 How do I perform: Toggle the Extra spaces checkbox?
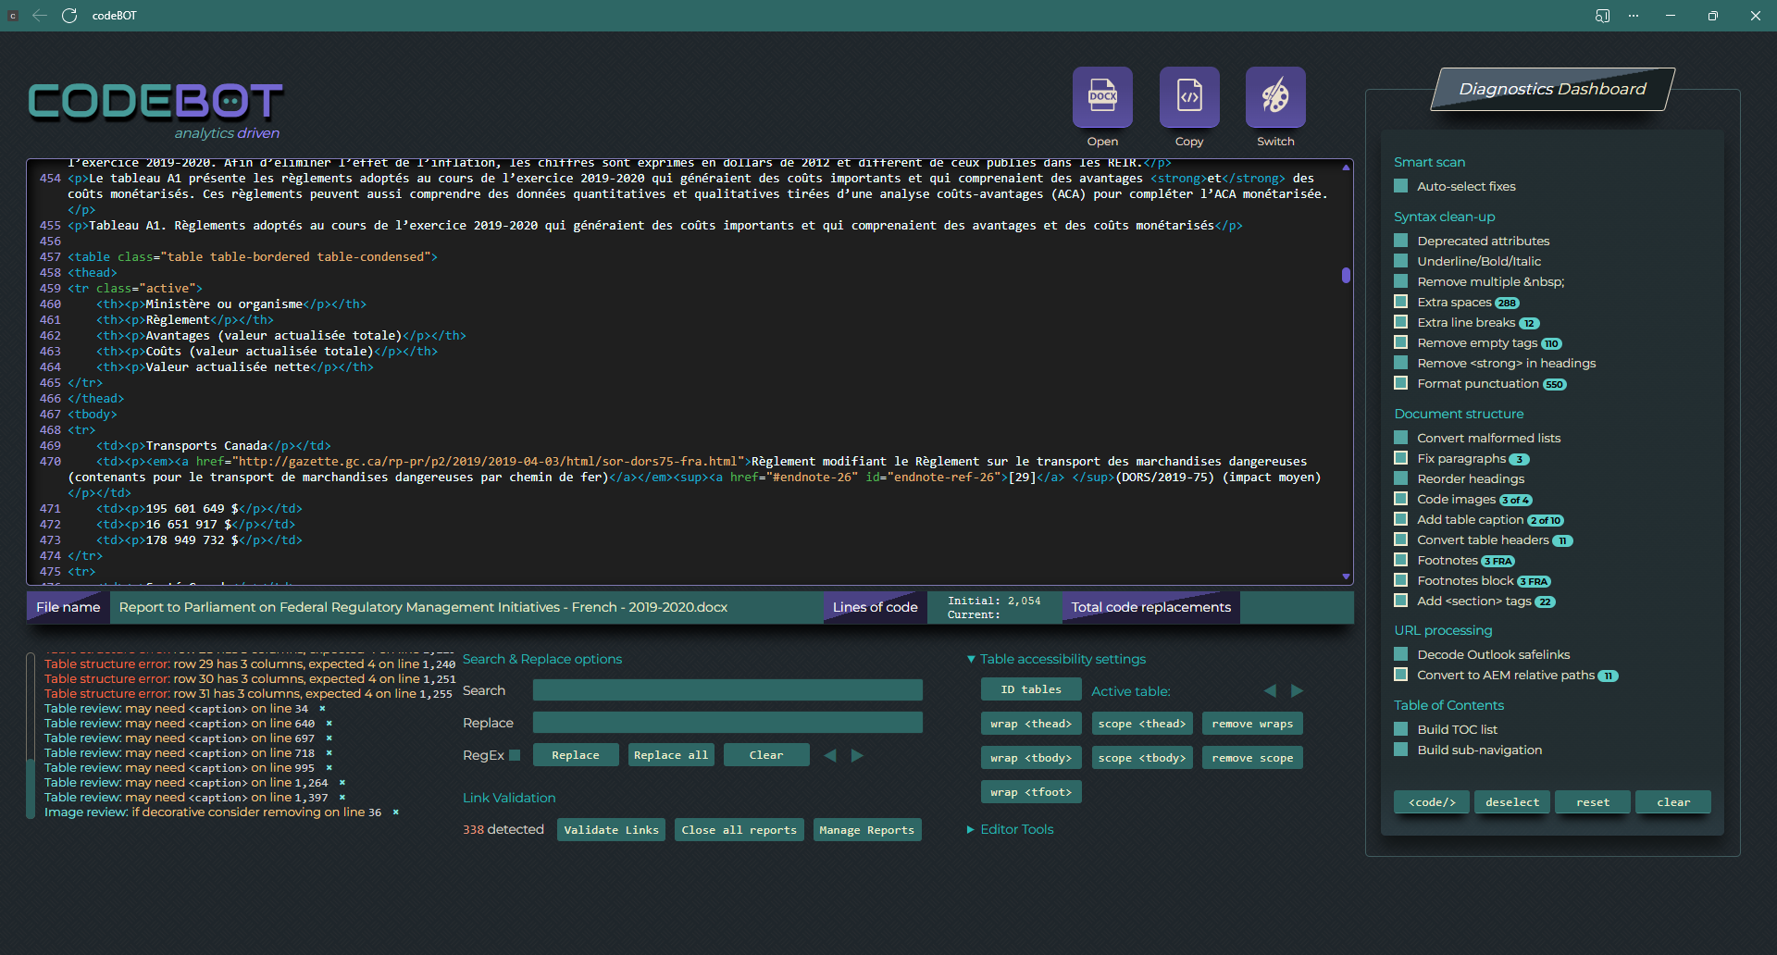[x=1400, y=302]
